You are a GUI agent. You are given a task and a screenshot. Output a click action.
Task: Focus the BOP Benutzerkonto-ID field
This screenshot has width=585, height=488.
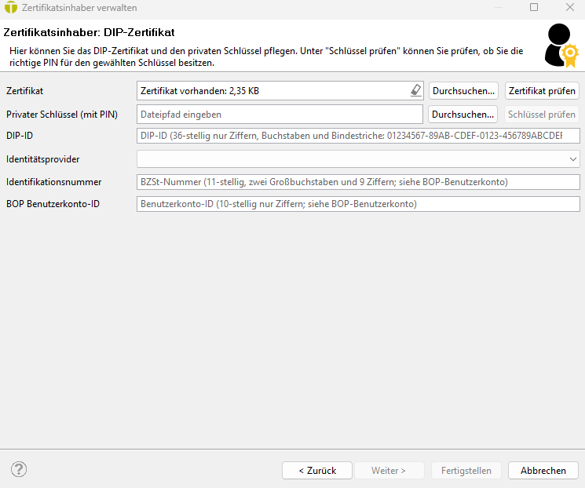pos(358,205)
